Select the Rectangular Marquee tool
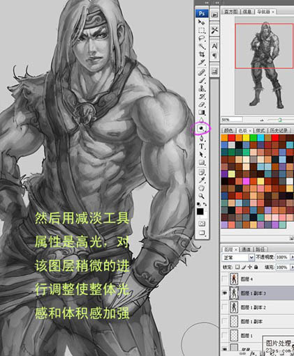This screenshot has width=294, height=356. coord(202,31)
